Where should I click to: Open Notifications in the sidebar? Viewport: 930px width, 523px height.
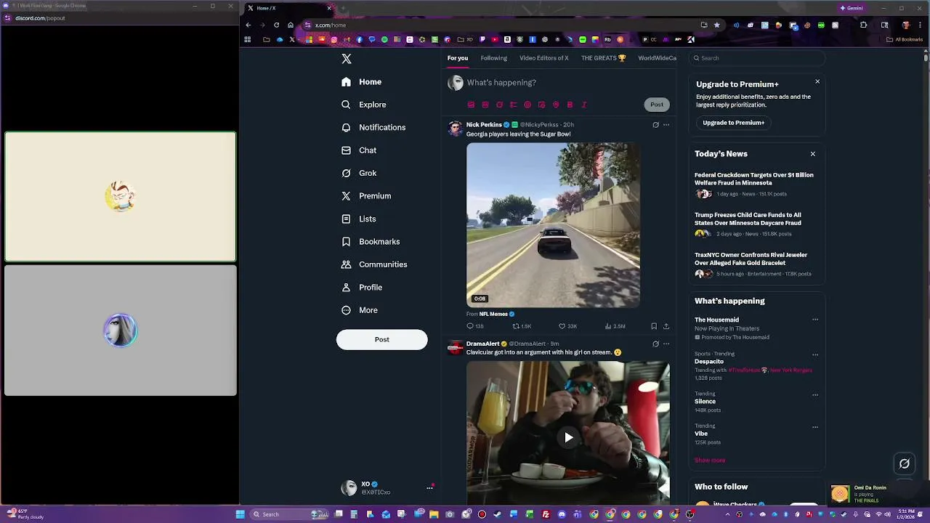coord(373,127)
